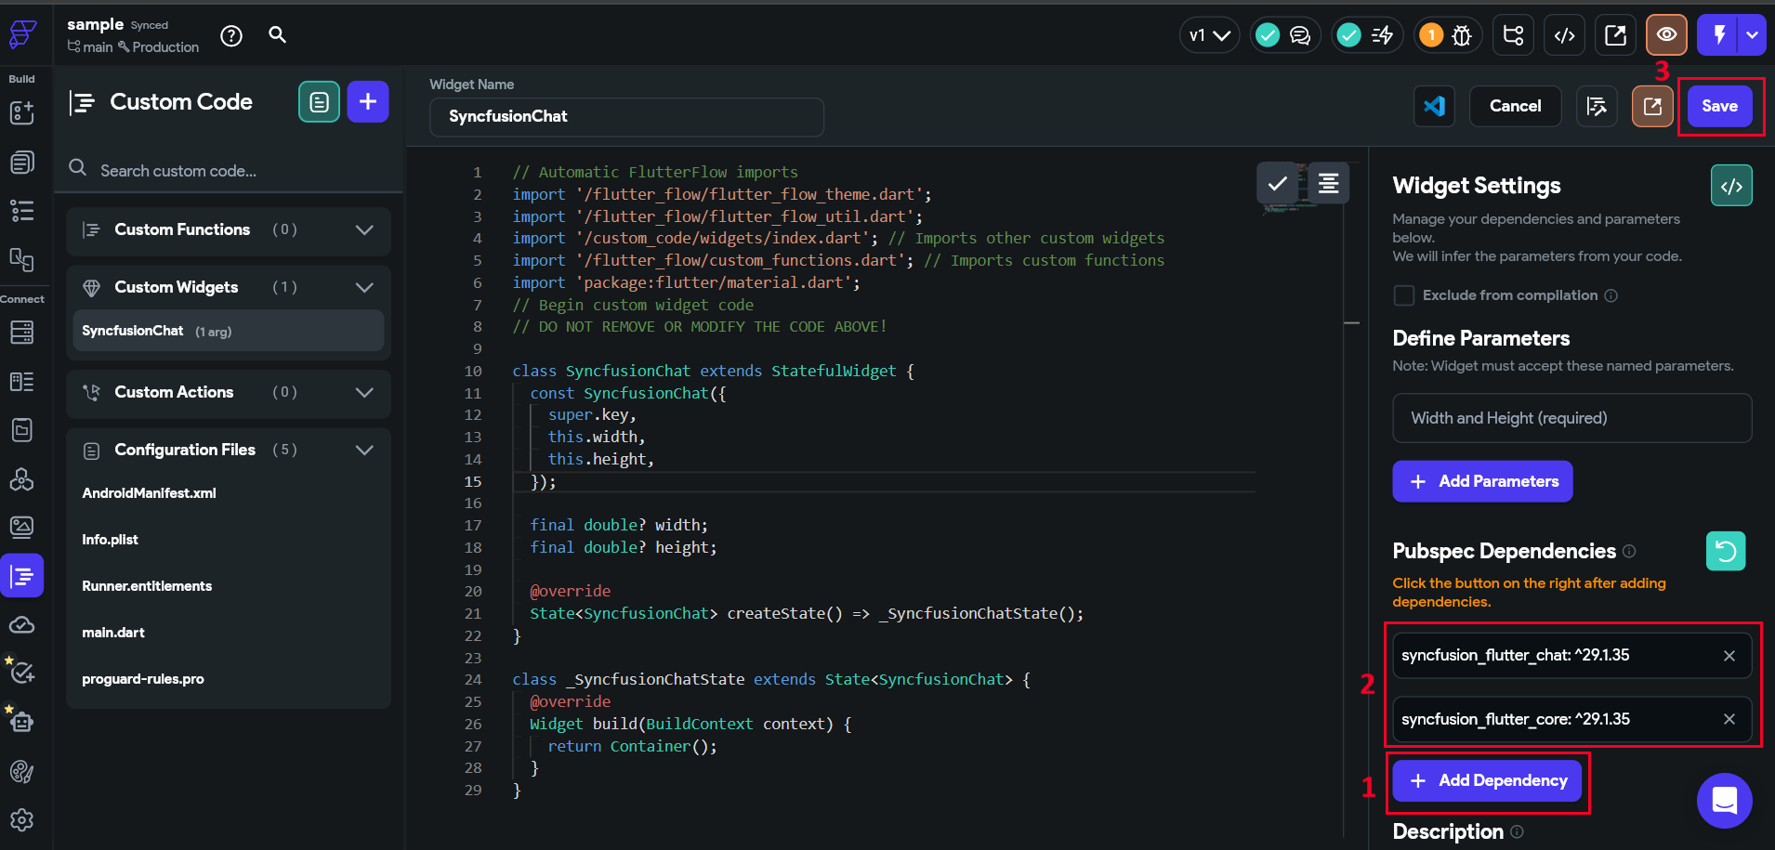Open the v1 version dropdown
The image size is (1775, 850).
(x=1208, y=34)
